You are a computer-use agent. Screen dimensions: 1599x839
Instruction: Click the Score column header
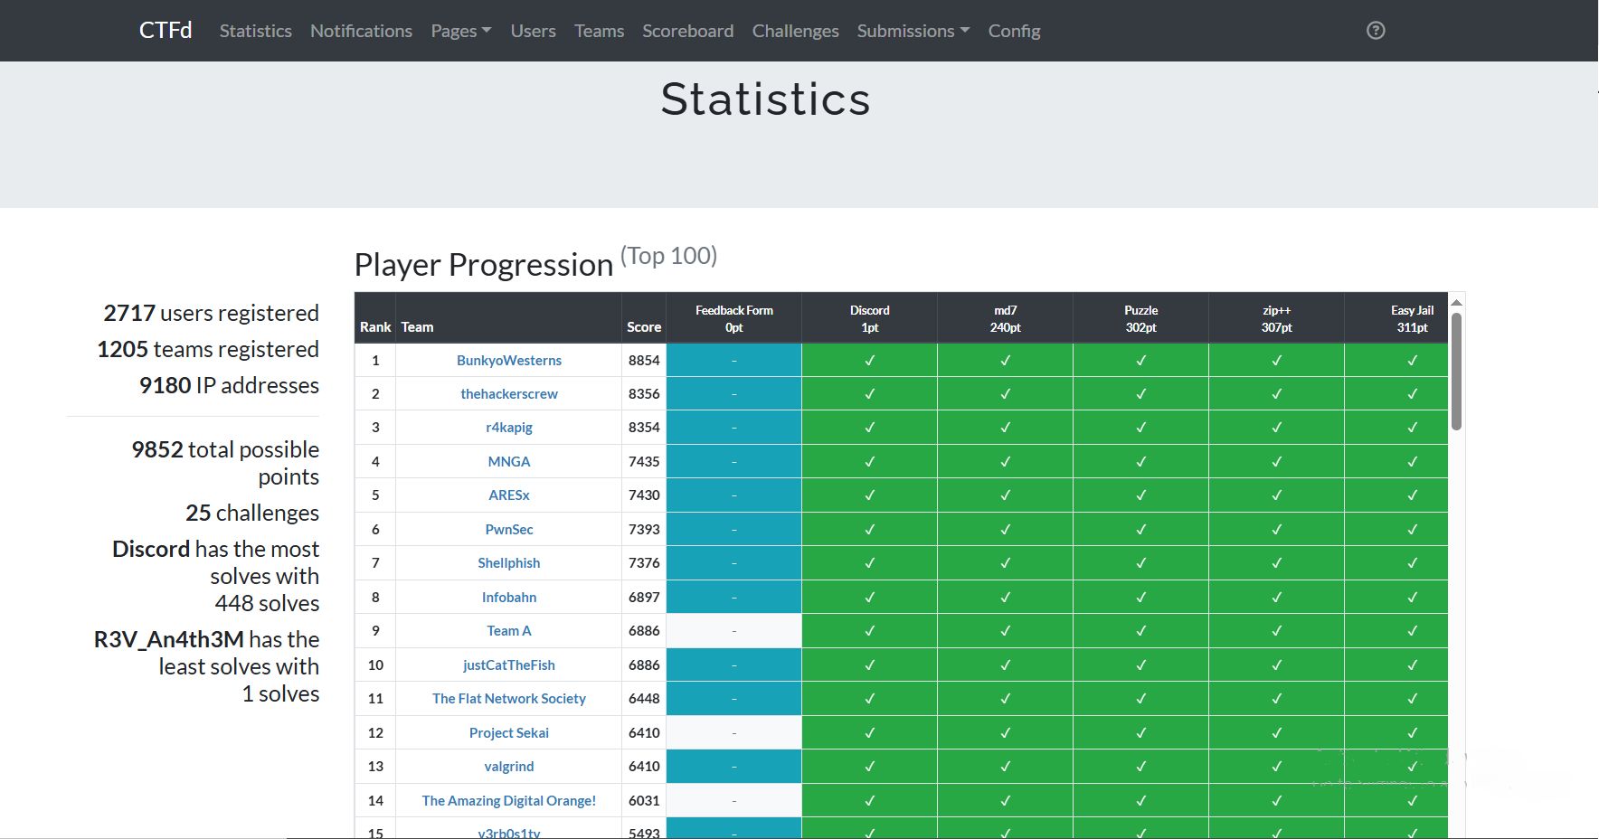(x=644, y=326)
